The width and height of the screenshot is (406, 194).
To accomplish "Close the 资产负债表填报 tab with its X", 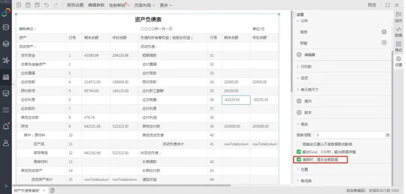I will (44, 191).
